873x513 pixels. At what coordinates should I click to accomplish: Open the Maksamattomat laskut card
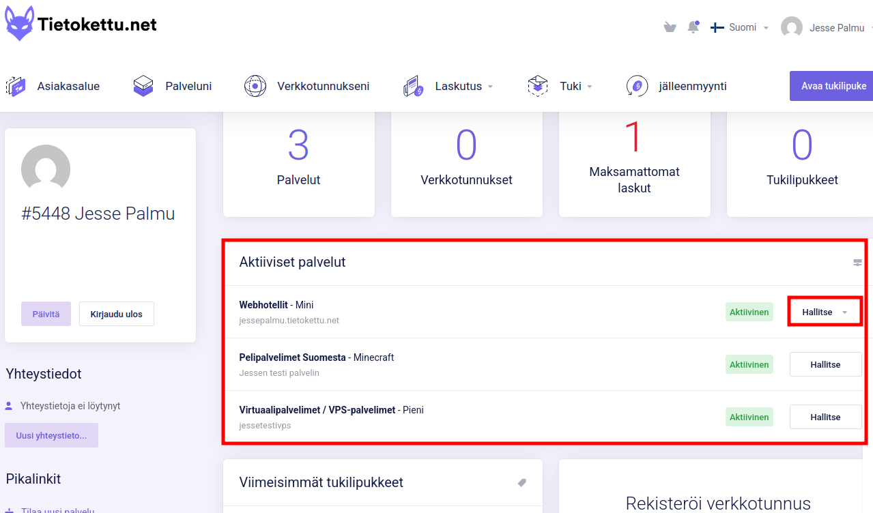[x=635, y=164]
